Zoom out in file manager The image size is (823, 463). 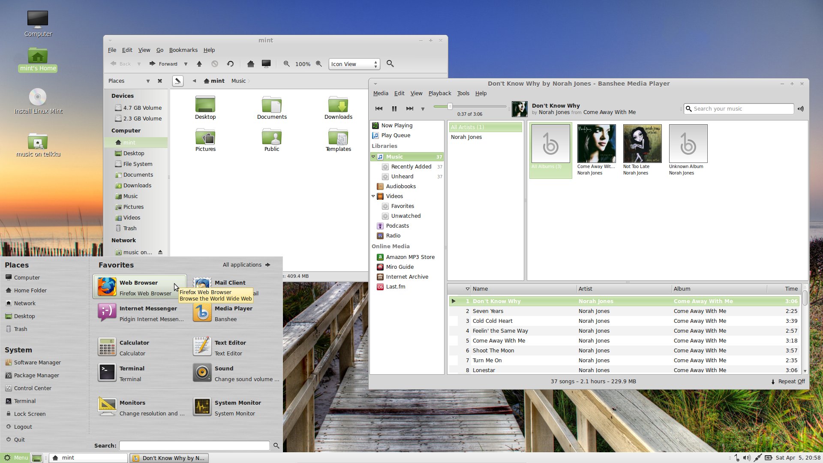click(x=286, y=64)
